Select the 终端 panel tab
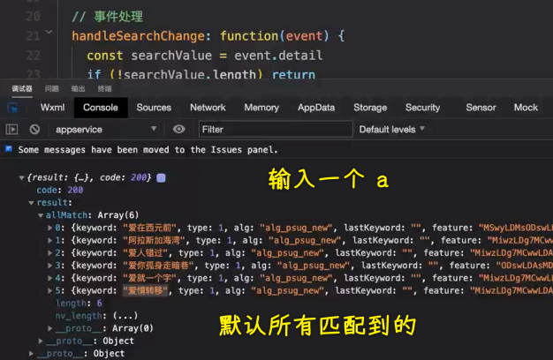 click(105, 89)
